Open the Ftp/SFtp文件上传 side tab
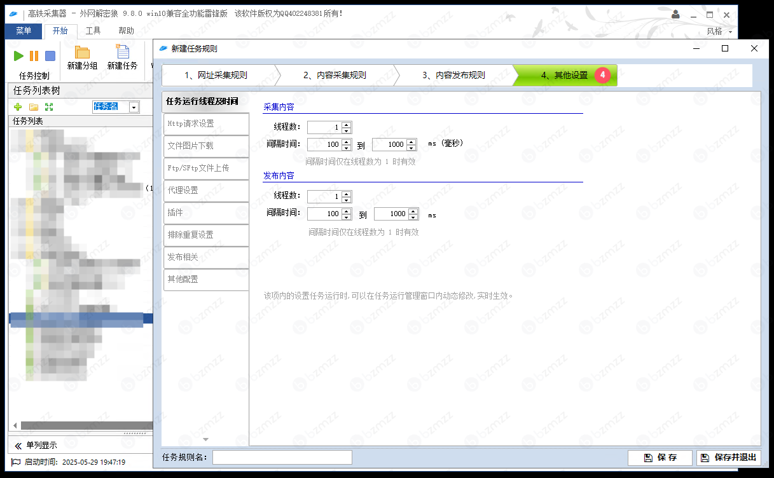Viewport: 774px width, 478px height. [x=205, y=168]
